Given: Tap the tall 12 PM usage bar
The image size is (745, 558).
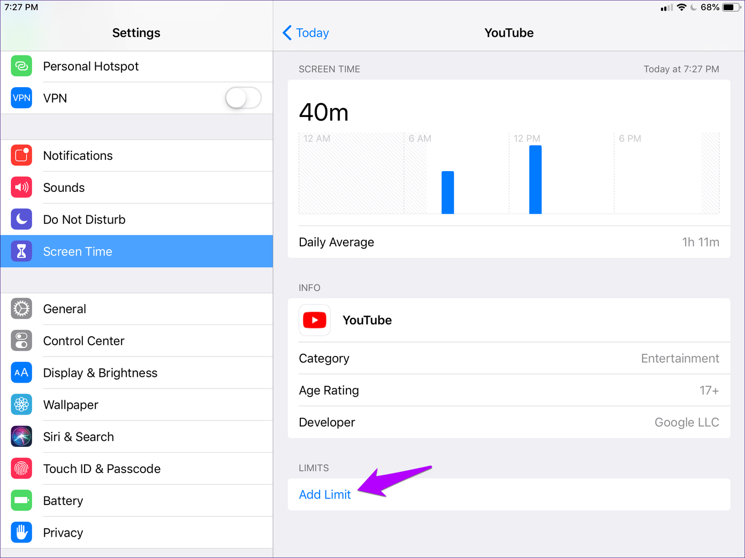Looking at the screenshot, I should tap(535, 180).
